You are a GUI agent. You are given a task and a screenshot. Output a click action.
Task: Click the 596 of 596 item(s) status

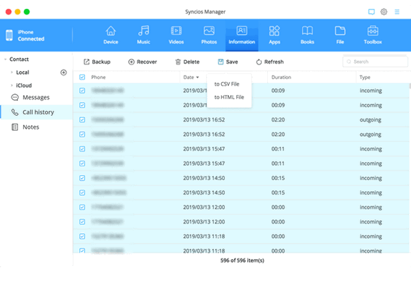pos(242,261)
